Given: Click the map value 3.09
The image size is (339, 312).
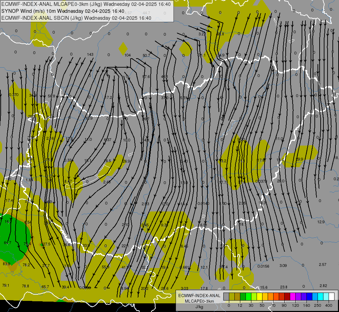Looking at the screenshot, I should pyautogui.click(x=283, y=266).
